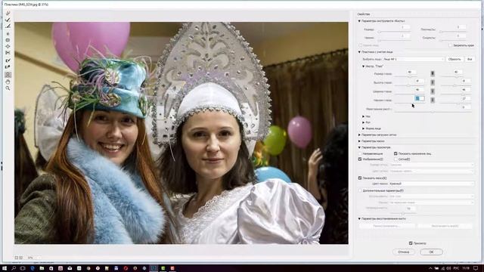Screen dimensions: 484x272
Task: Select the Reconstruct tool
Action: coord(8,20)
